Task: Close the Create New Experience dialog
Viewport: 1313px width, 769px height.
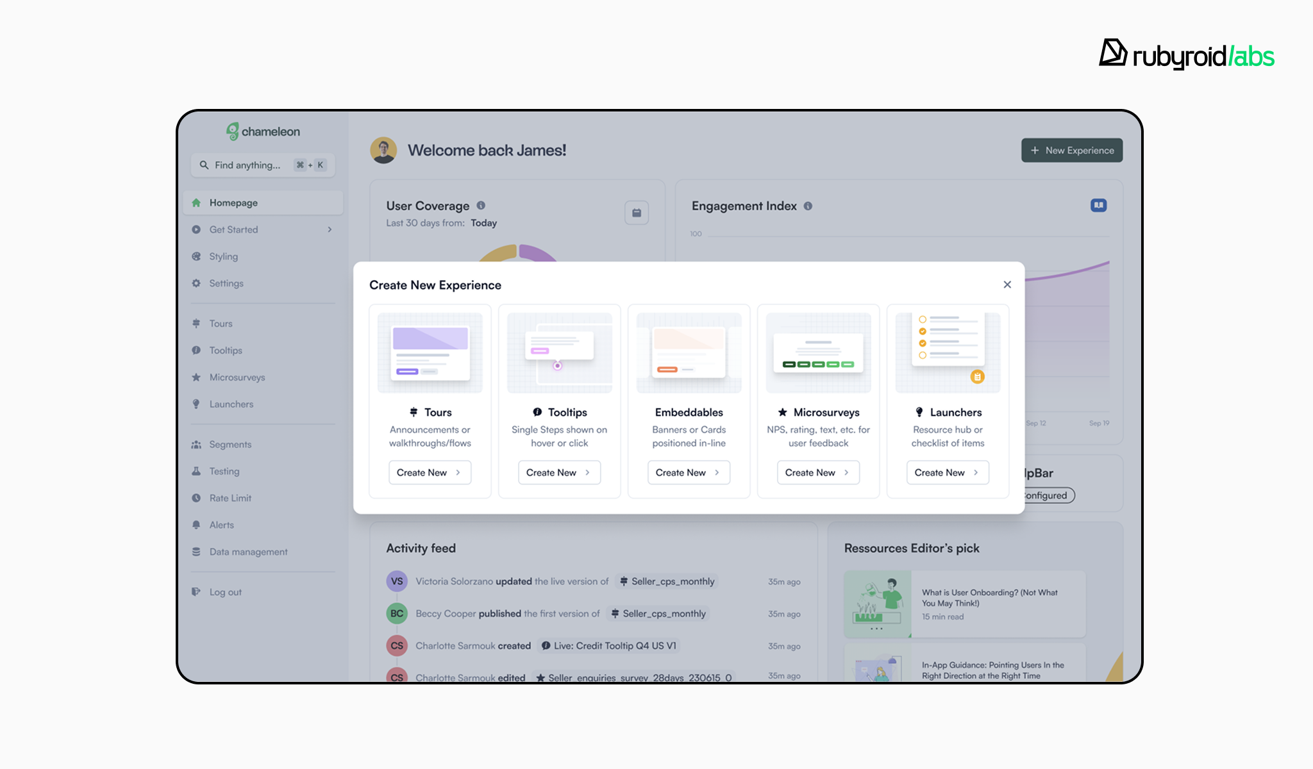Action: tap(1007, 285)
